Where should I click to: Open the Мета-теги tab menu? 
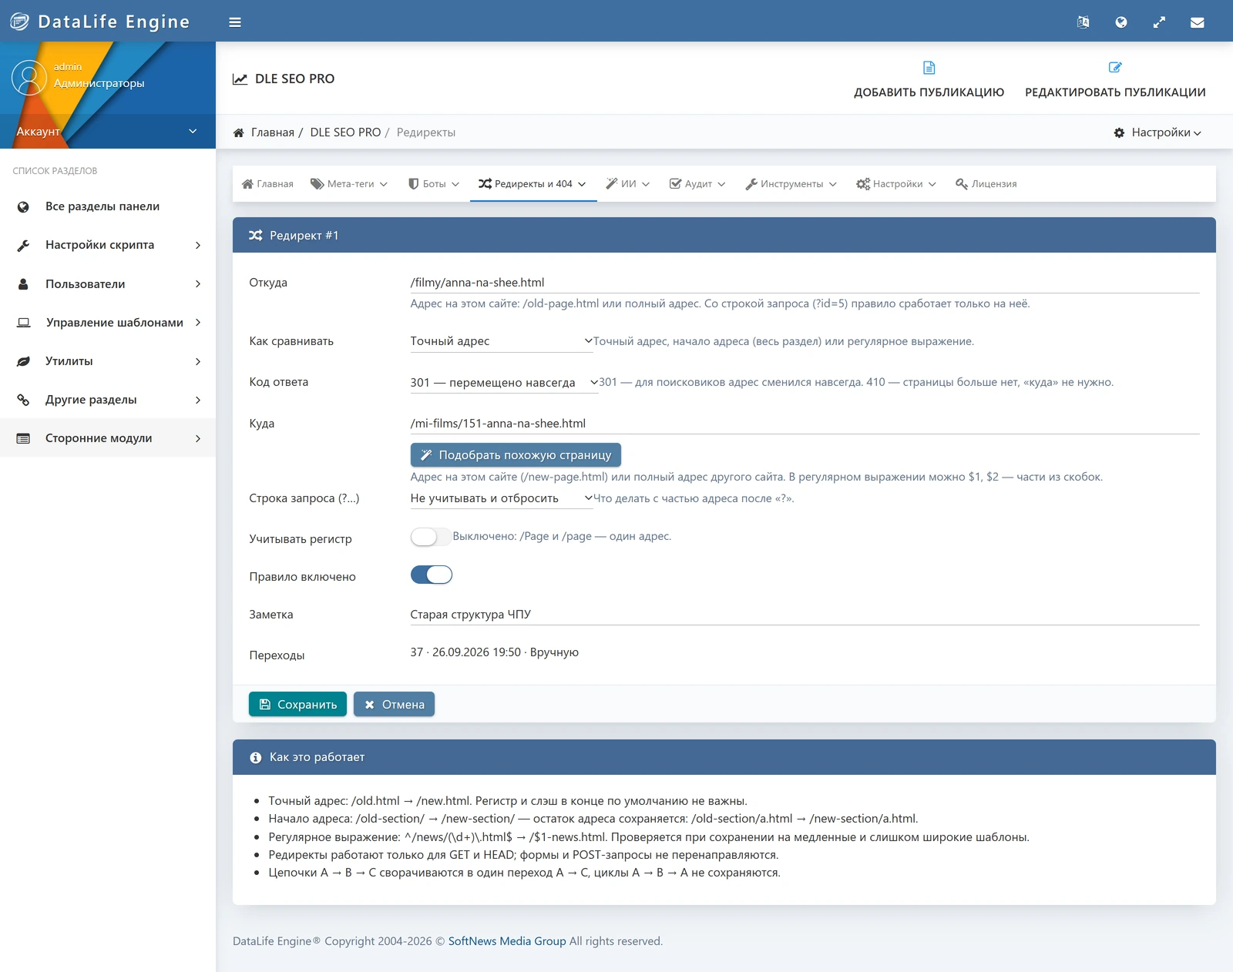pyautogui.click(x=349, y=184)
